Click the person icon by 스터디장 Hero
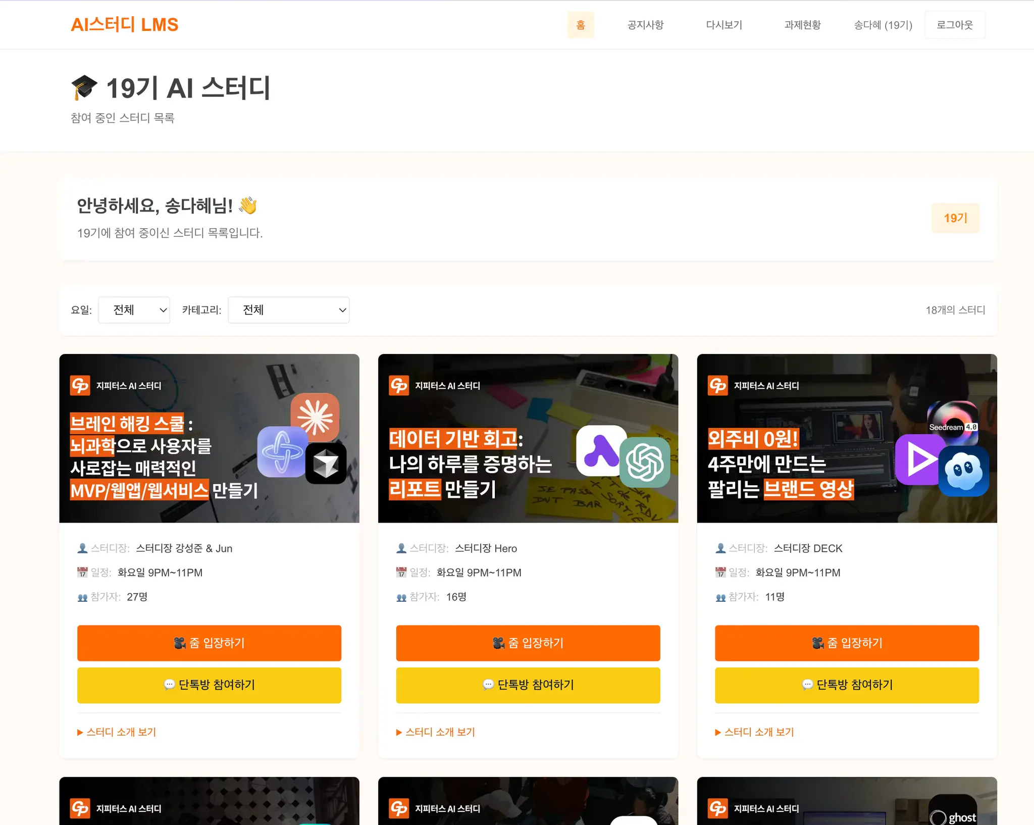1034x825 pixels. [401, 548]
